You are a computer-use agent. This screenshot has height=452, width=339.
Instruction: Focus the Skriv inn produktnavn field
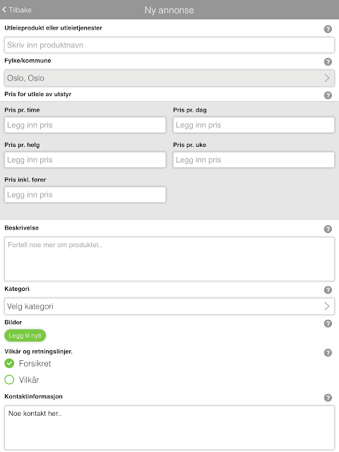point(169,45)
